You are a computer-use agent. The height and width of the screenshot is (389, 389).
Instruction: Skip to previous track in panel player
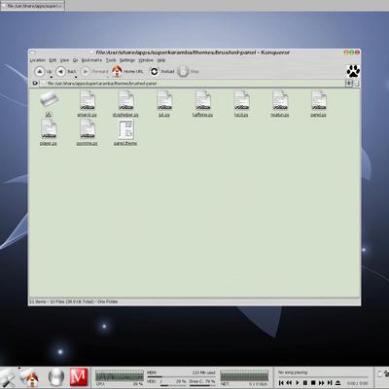[281, 383]
